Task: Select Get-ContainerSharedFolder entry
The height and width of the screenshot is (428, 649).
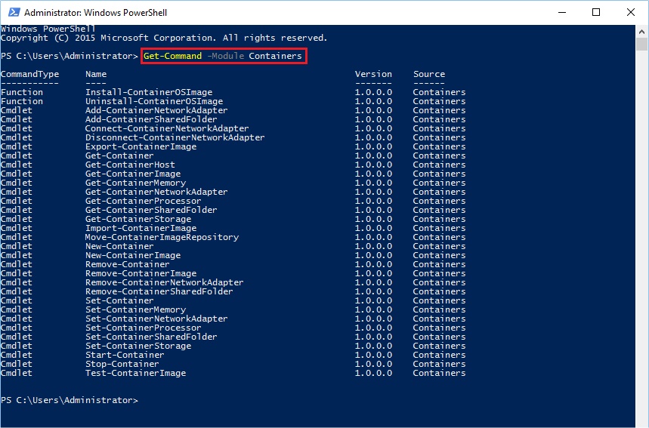Action: click(151, 210)
